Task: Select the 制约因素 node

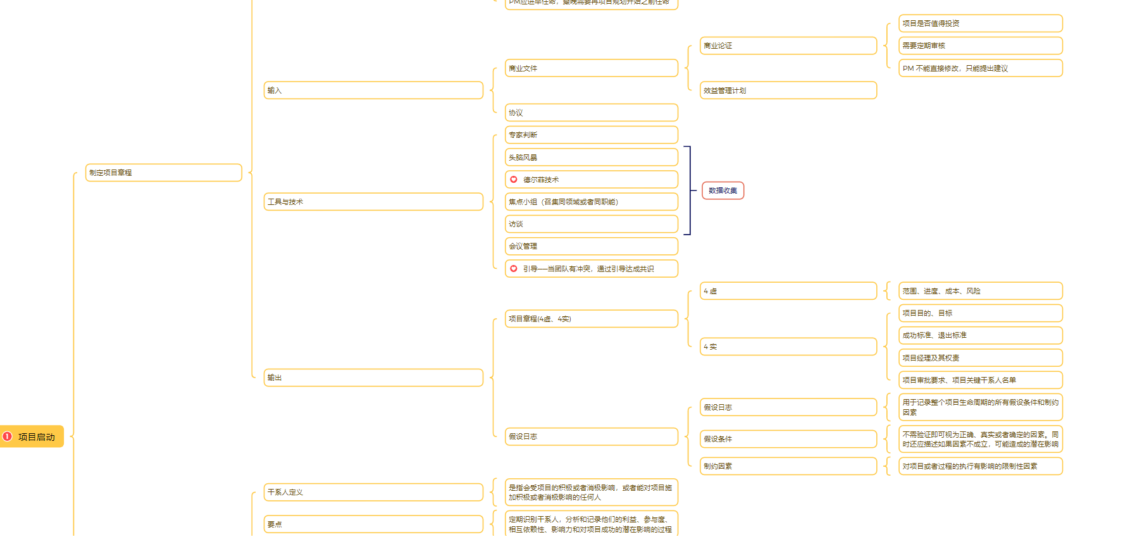Action: click(x=788, y=466)
